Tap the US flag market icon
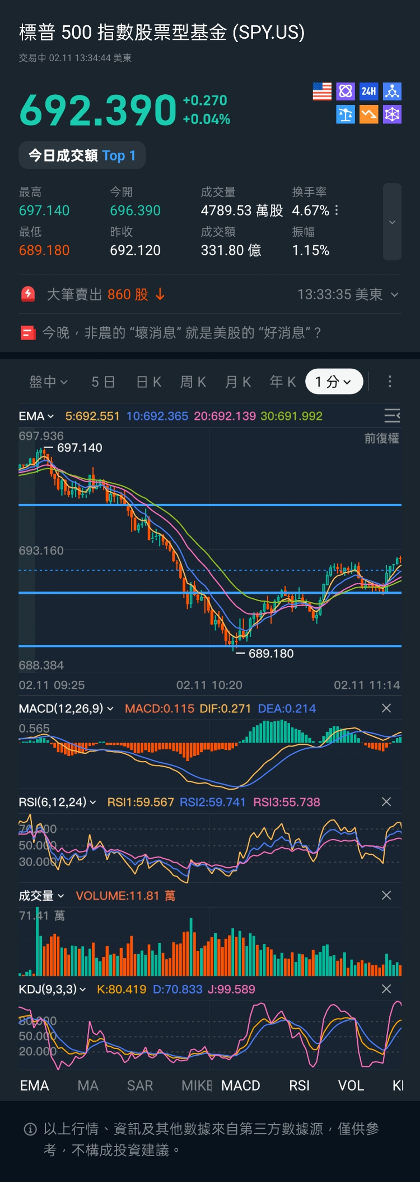 coord(322,91)
